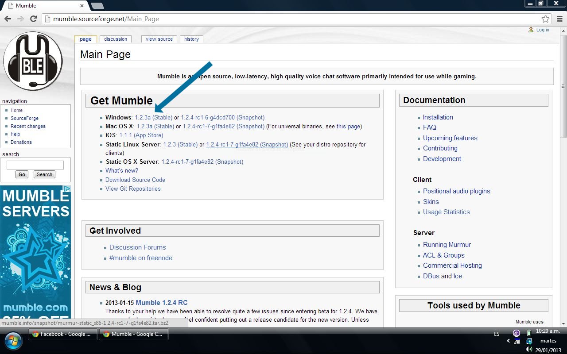Open the history tab
This screenshot has height=354, width=567.
point(191,39)
